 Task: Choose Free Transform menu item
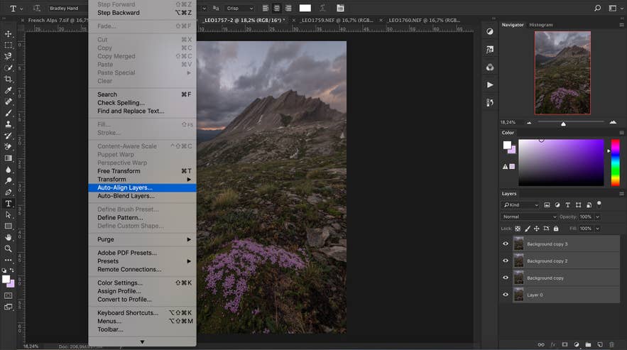point(142,171)
